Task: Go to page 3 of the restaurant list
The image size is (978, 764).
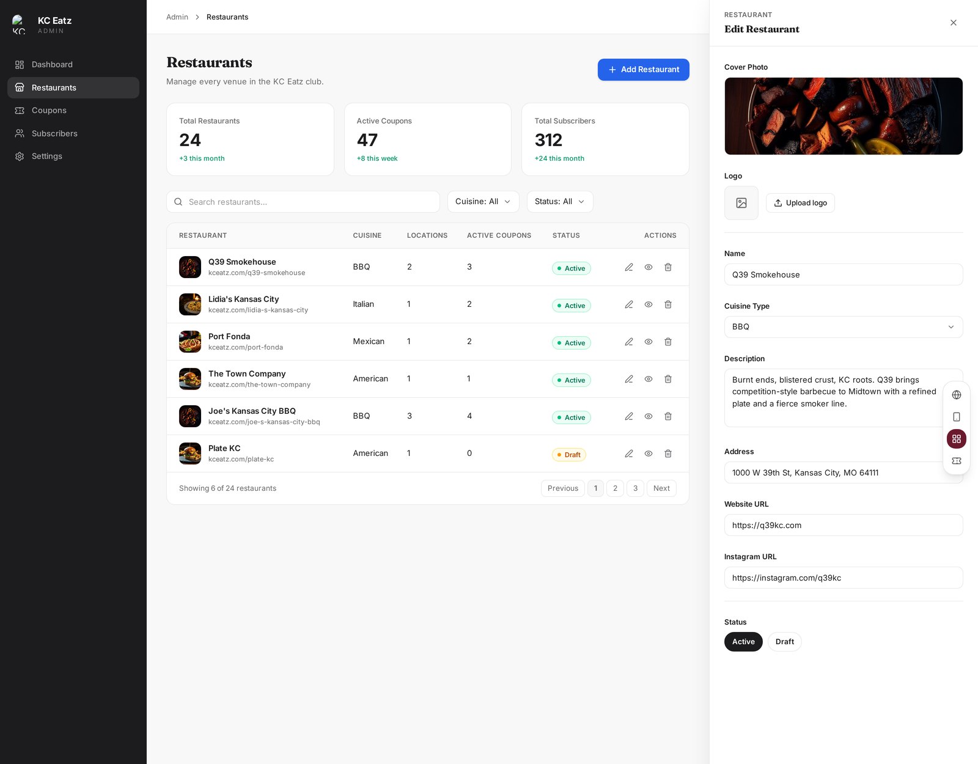Action: click(636, 488)
